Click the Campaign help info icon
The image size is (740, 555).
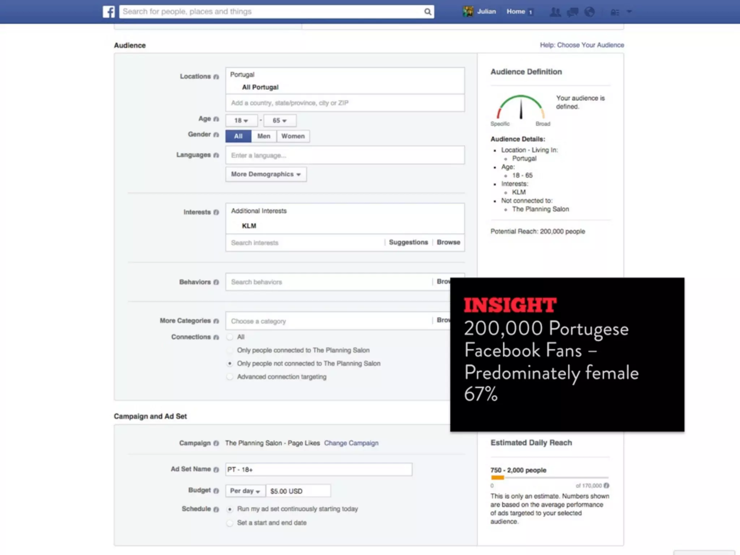216,443
